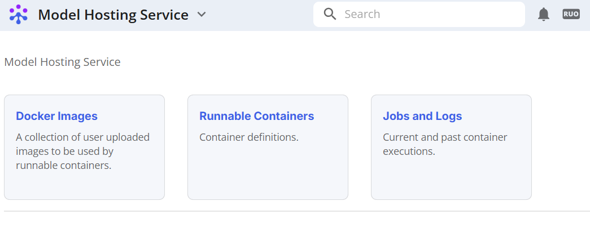Screen dimensions: 590x232
Task: Select the Runnable Containers card's empty lower area
Action: pos(268,172)
